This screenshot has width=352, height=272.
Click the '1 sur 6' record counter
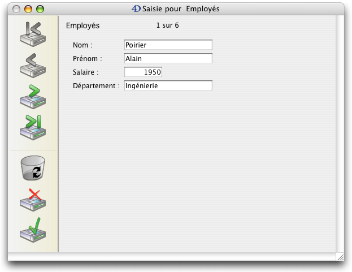167,25
